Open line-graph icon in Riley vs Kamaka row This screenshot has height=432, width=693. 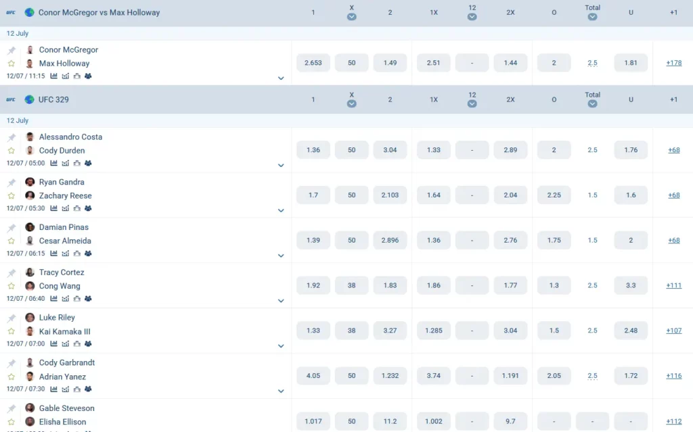[66, 343]
